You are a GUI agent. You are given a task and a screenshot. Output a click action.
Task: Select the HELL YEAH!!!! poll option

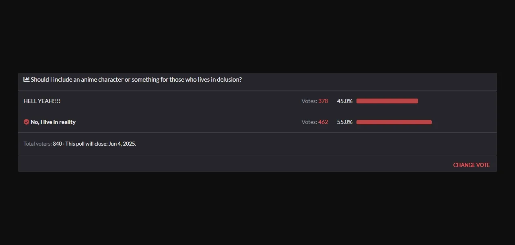point(42,101)
